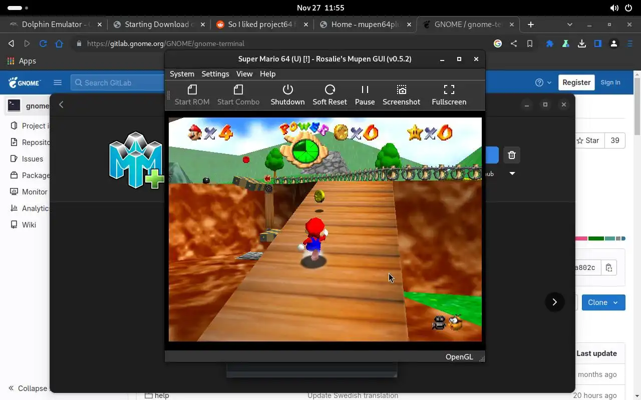Click the Google icon in the address bar
Image resolution: width=641 pixels, height=400 pixels.
498,43
